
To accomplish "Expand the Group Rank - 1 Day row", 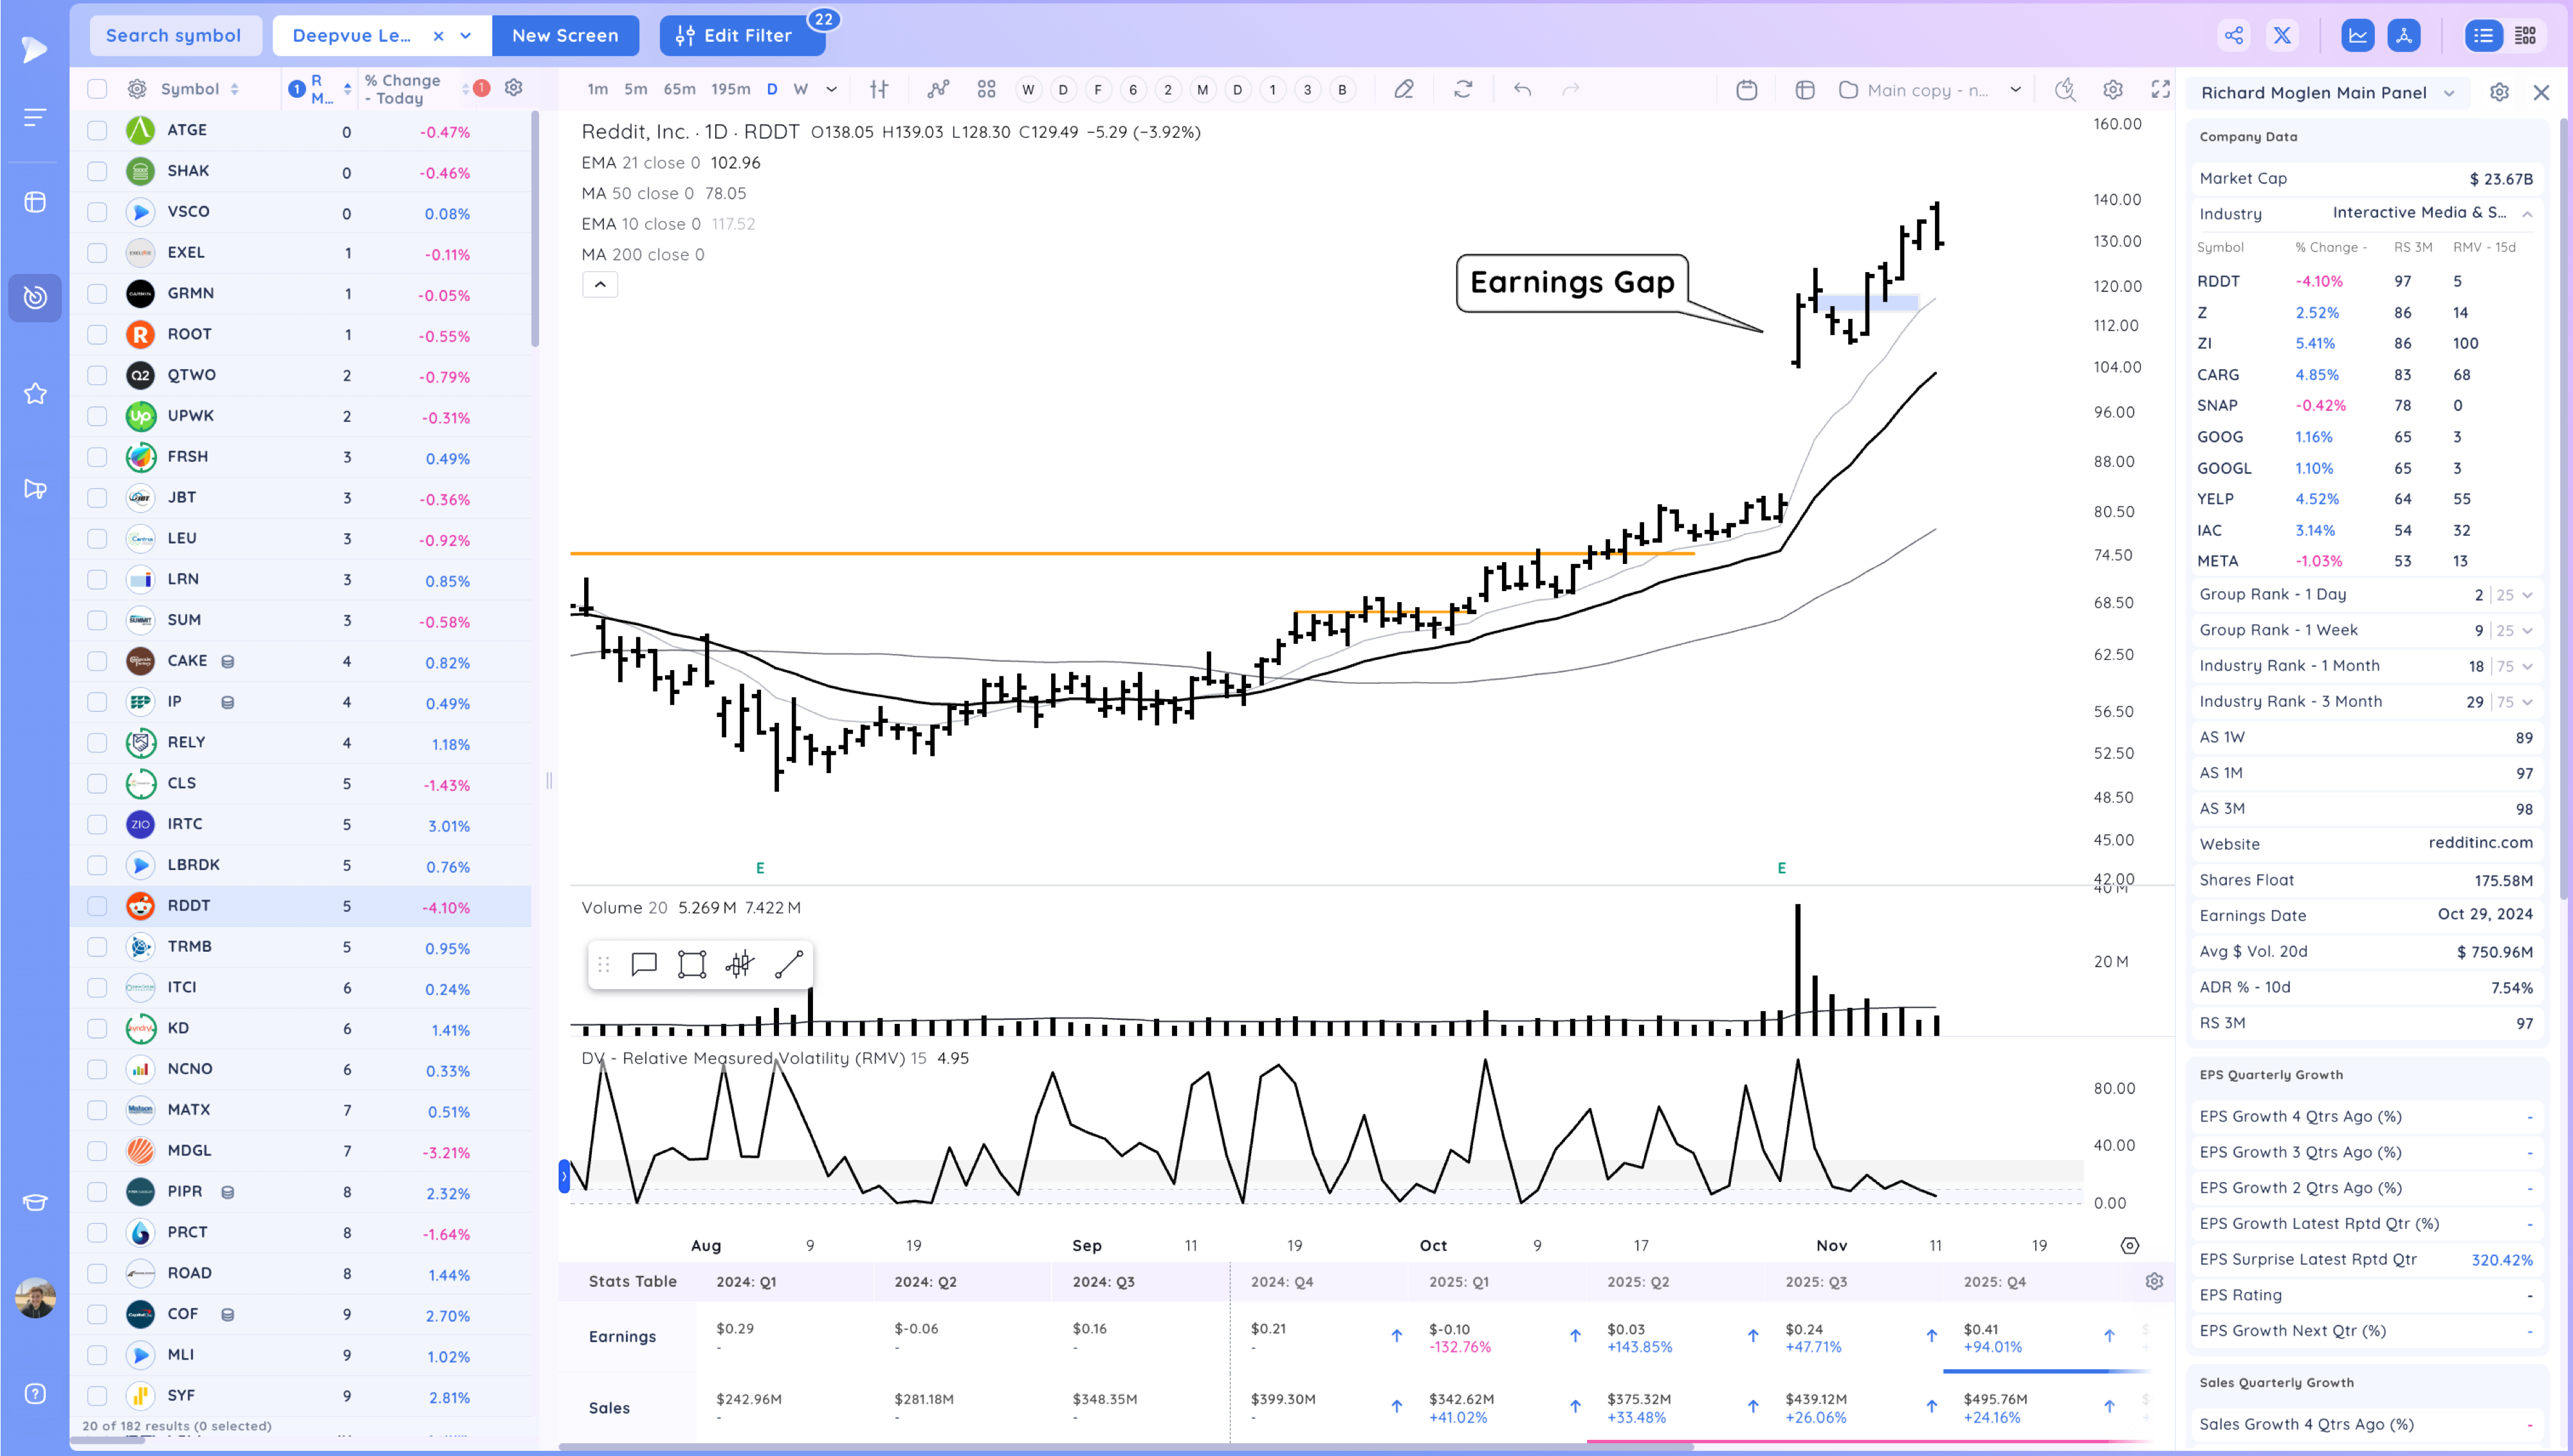I will coord(2527,595).
